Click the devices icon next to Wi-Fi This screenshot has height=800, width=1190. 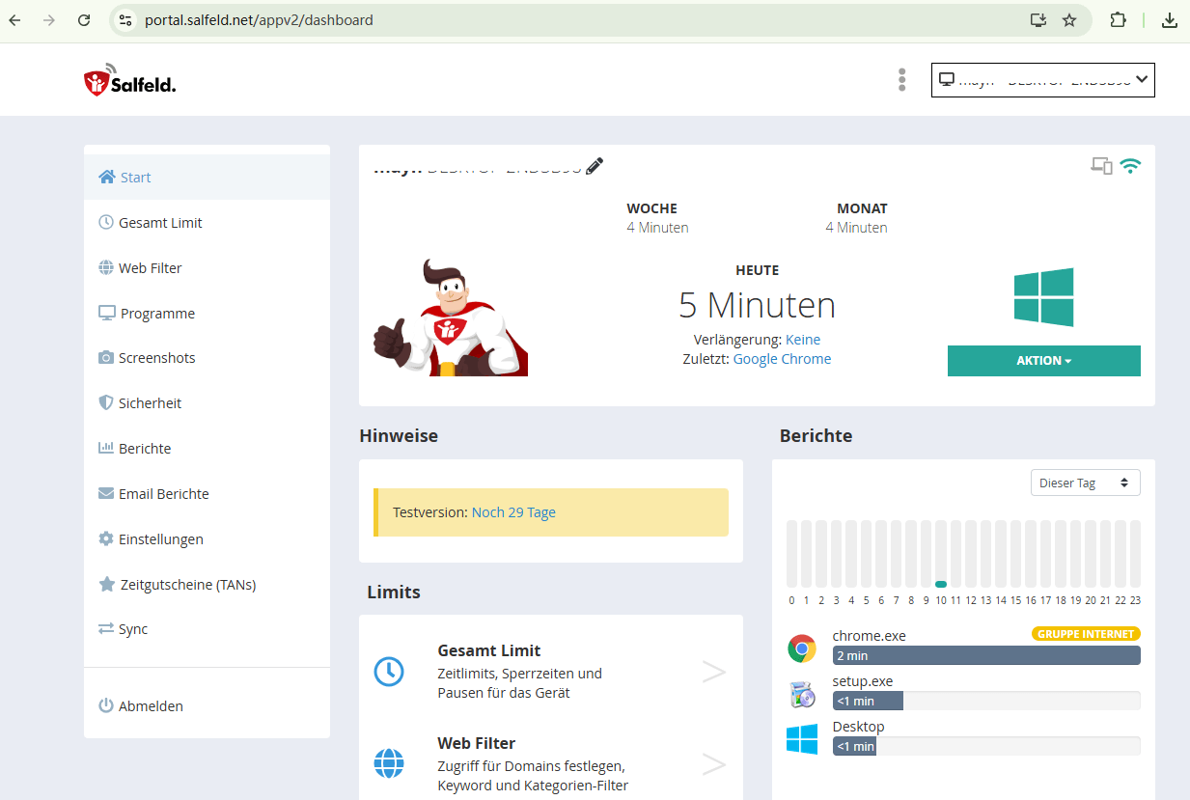pos(1101,166)
